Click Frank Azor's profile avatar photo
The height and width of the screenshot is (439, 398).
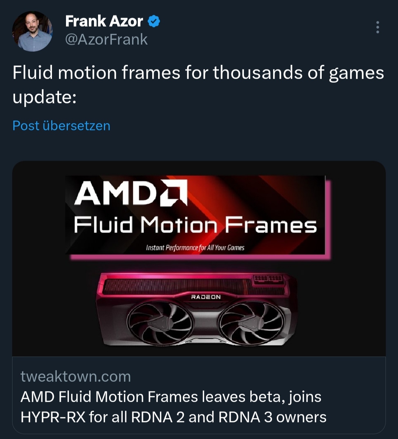[32, 31]
